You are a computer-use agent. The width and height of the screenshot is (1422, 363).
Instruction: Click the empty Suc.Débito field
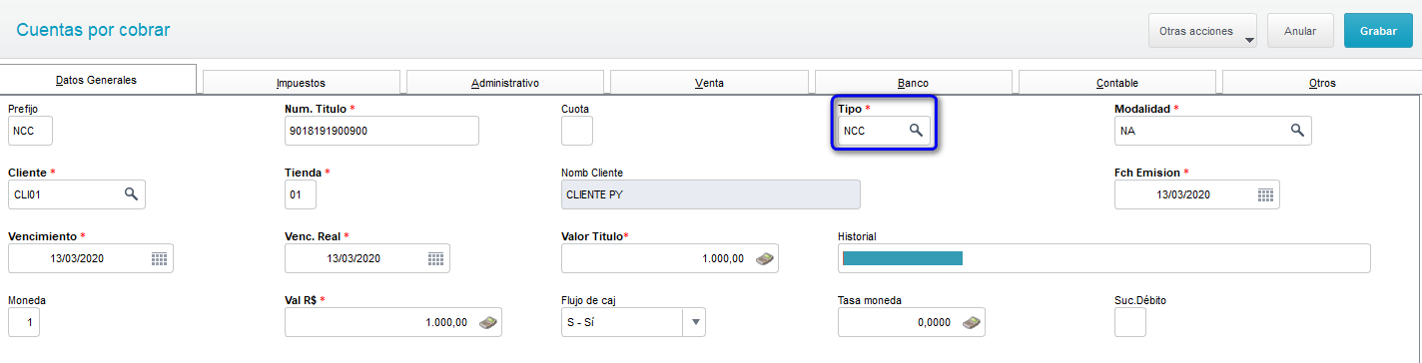[1130, 322]
